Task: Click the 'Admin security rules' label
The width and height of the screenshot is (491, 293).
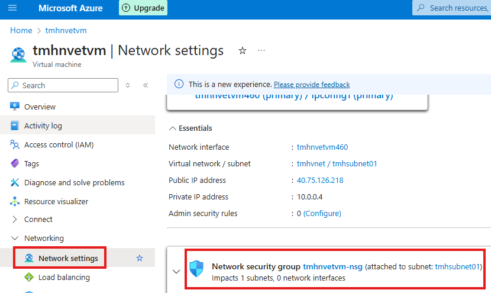Action: point(203,214)
